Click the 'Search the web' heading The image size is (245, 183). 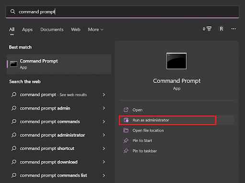click(25, 81)
